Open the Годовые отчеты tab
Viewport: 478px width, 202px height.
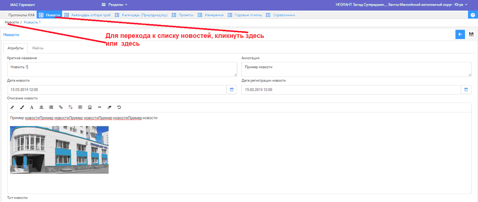[245, 15]
